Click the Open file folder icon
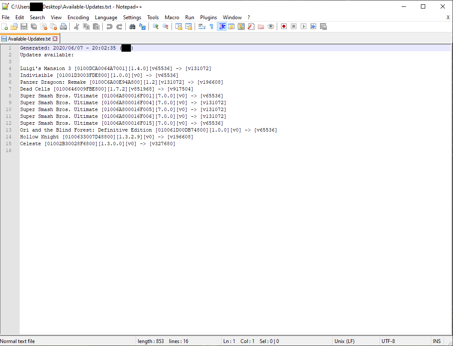This screenshot has height=346, width=453. click(14, 26)
